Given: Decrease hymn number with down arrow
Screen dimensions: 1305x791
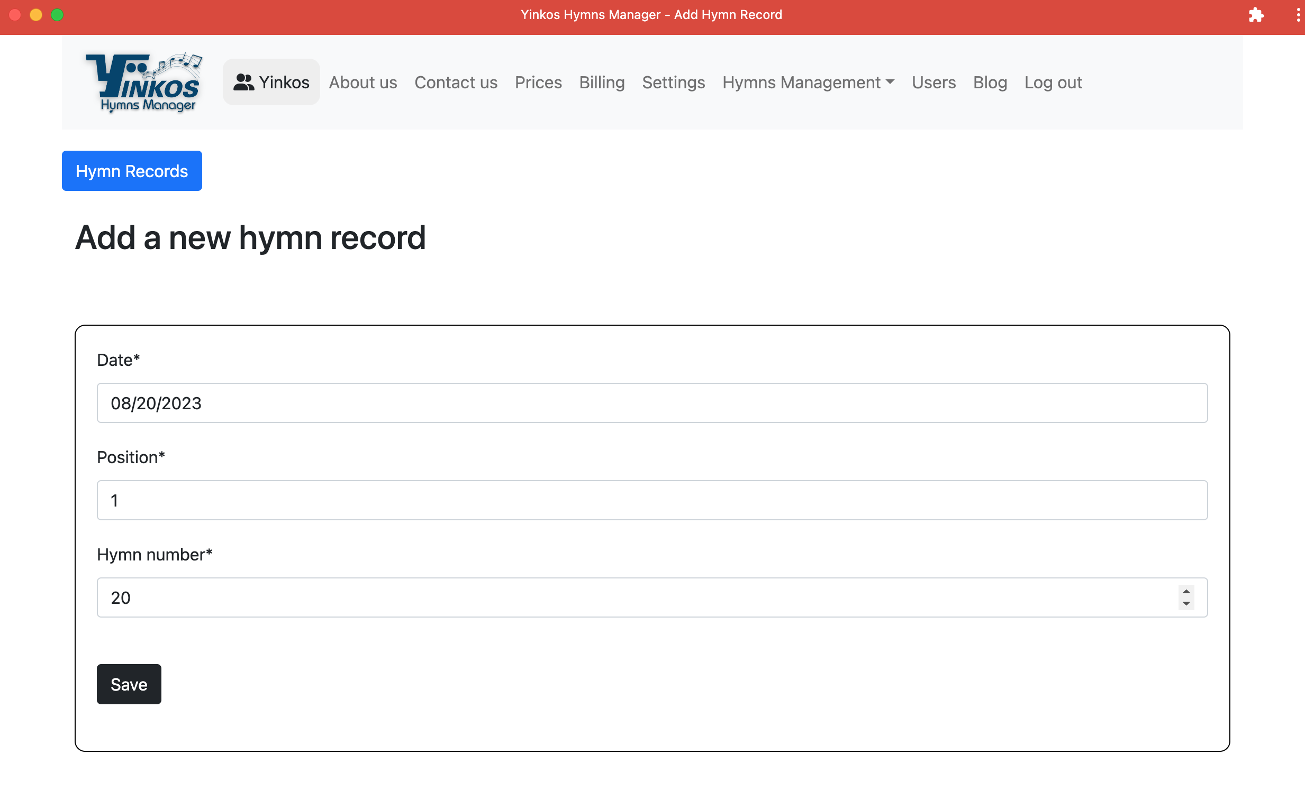Looking at the screenshot, I should tap(1186, 604).
